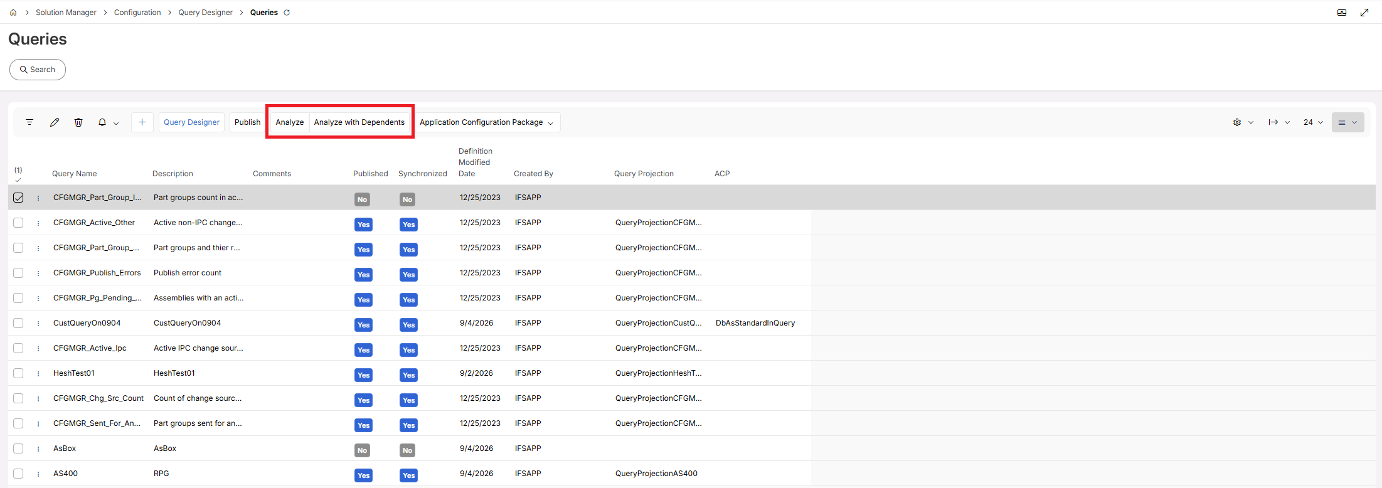The image size is (1382, 488).
Task: Open the gear settings icon
Action: (x=1237, y=122)
